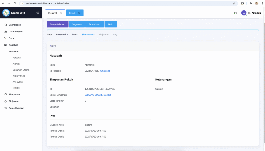Switch to the Log tab

click(x=115, y=34)
